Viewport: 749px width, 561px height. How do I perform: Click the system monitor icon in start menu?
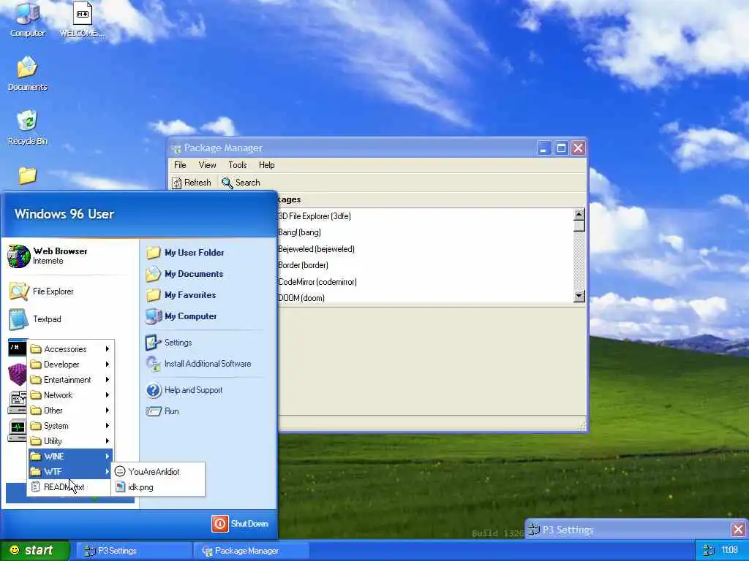coord(18,430)
